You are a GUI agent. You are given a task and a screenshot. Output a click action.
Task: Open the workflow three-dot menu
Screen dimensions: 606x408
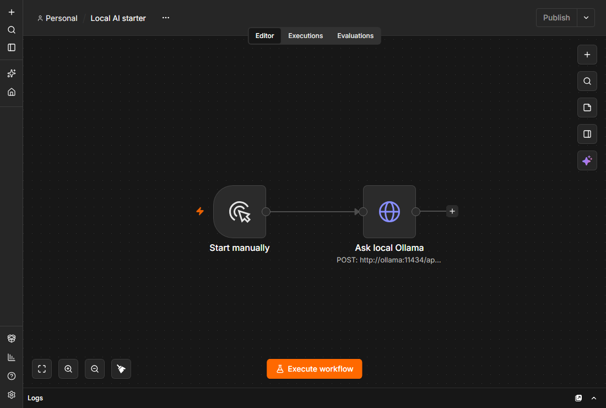tap(166, 18)
